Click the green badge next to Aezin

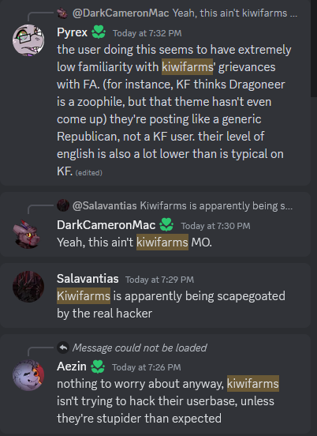coord(98,366)
